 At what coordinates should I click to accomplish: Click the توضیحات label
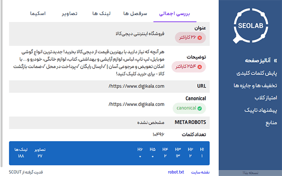196,57
